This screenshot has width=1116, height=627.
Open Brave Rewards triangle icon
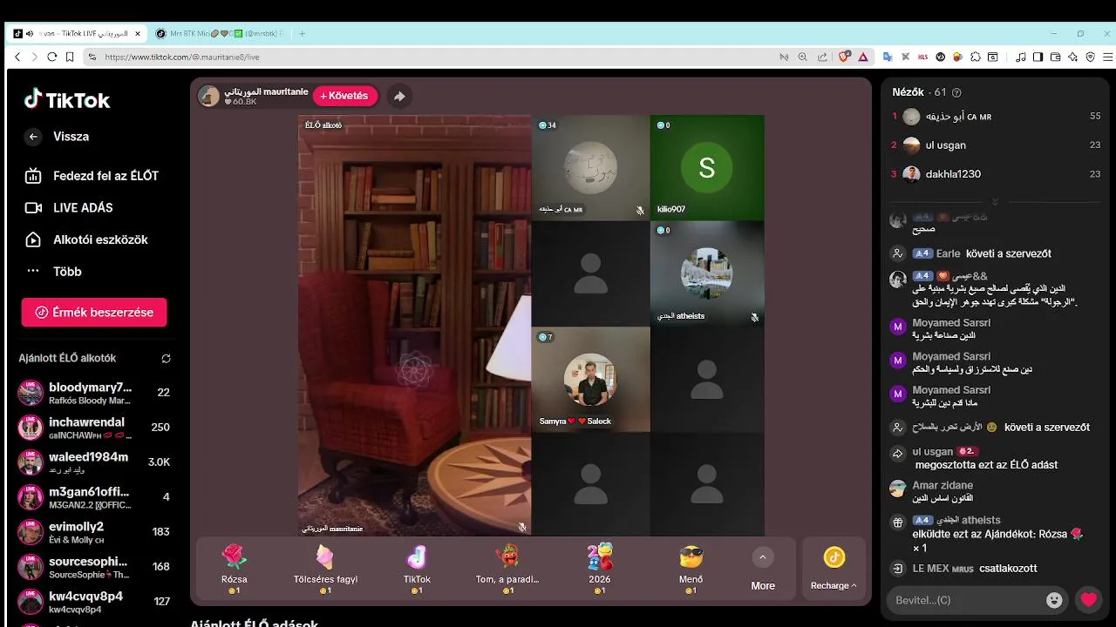point(863,57)
